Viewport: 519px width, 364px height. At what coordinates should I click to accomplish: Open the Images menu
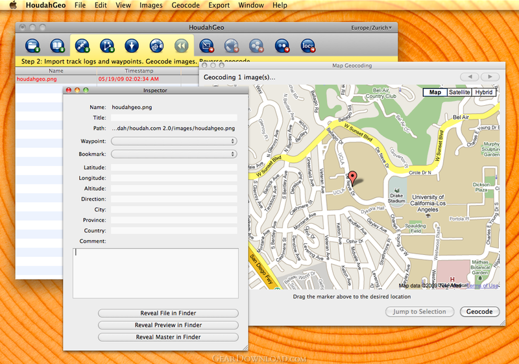[151, 5]
